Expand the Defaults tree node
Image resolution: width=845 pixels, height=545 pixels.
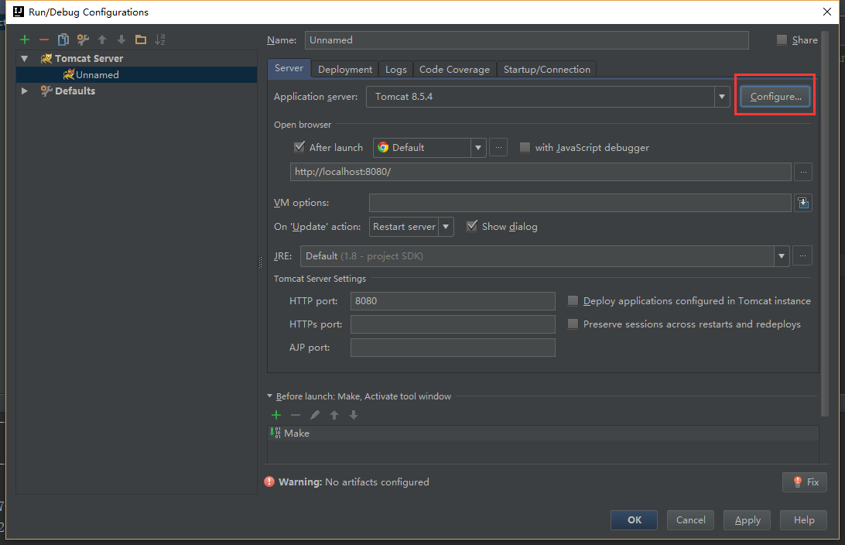pyautogui.click(x=25, y=91)
